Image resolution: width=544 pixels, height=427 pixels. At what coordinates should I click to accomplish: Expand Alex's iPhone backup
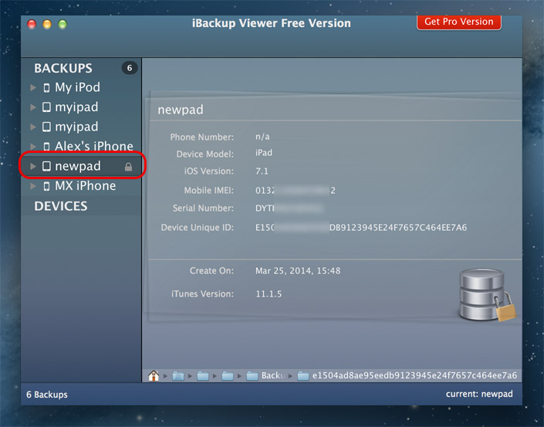[33, 147]
